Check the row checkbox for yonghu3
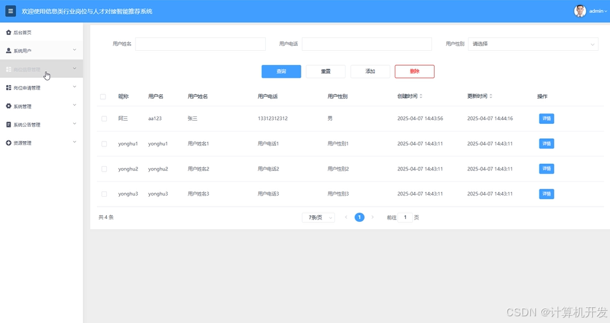The width and height of the screenshot is (610, 323). coord(104,194)
